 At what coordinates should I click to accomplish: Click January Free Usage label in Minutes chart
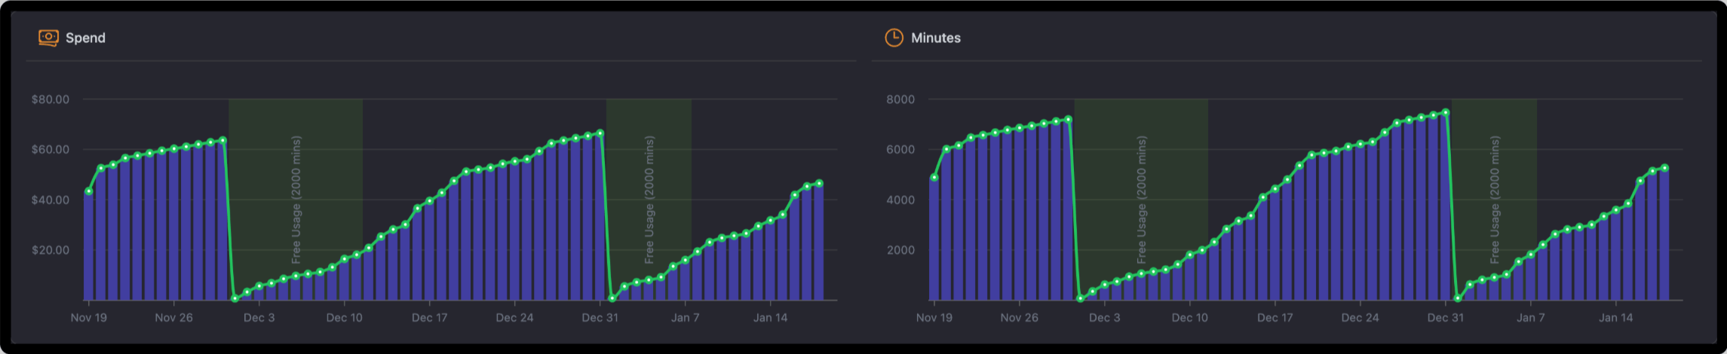[x=1495, y=200]
